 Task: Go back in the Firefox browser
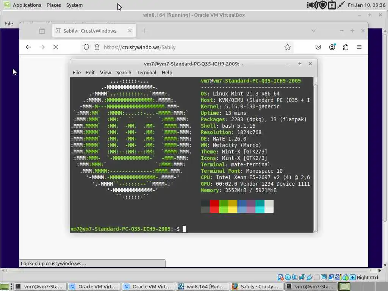(x=28, y=47)
